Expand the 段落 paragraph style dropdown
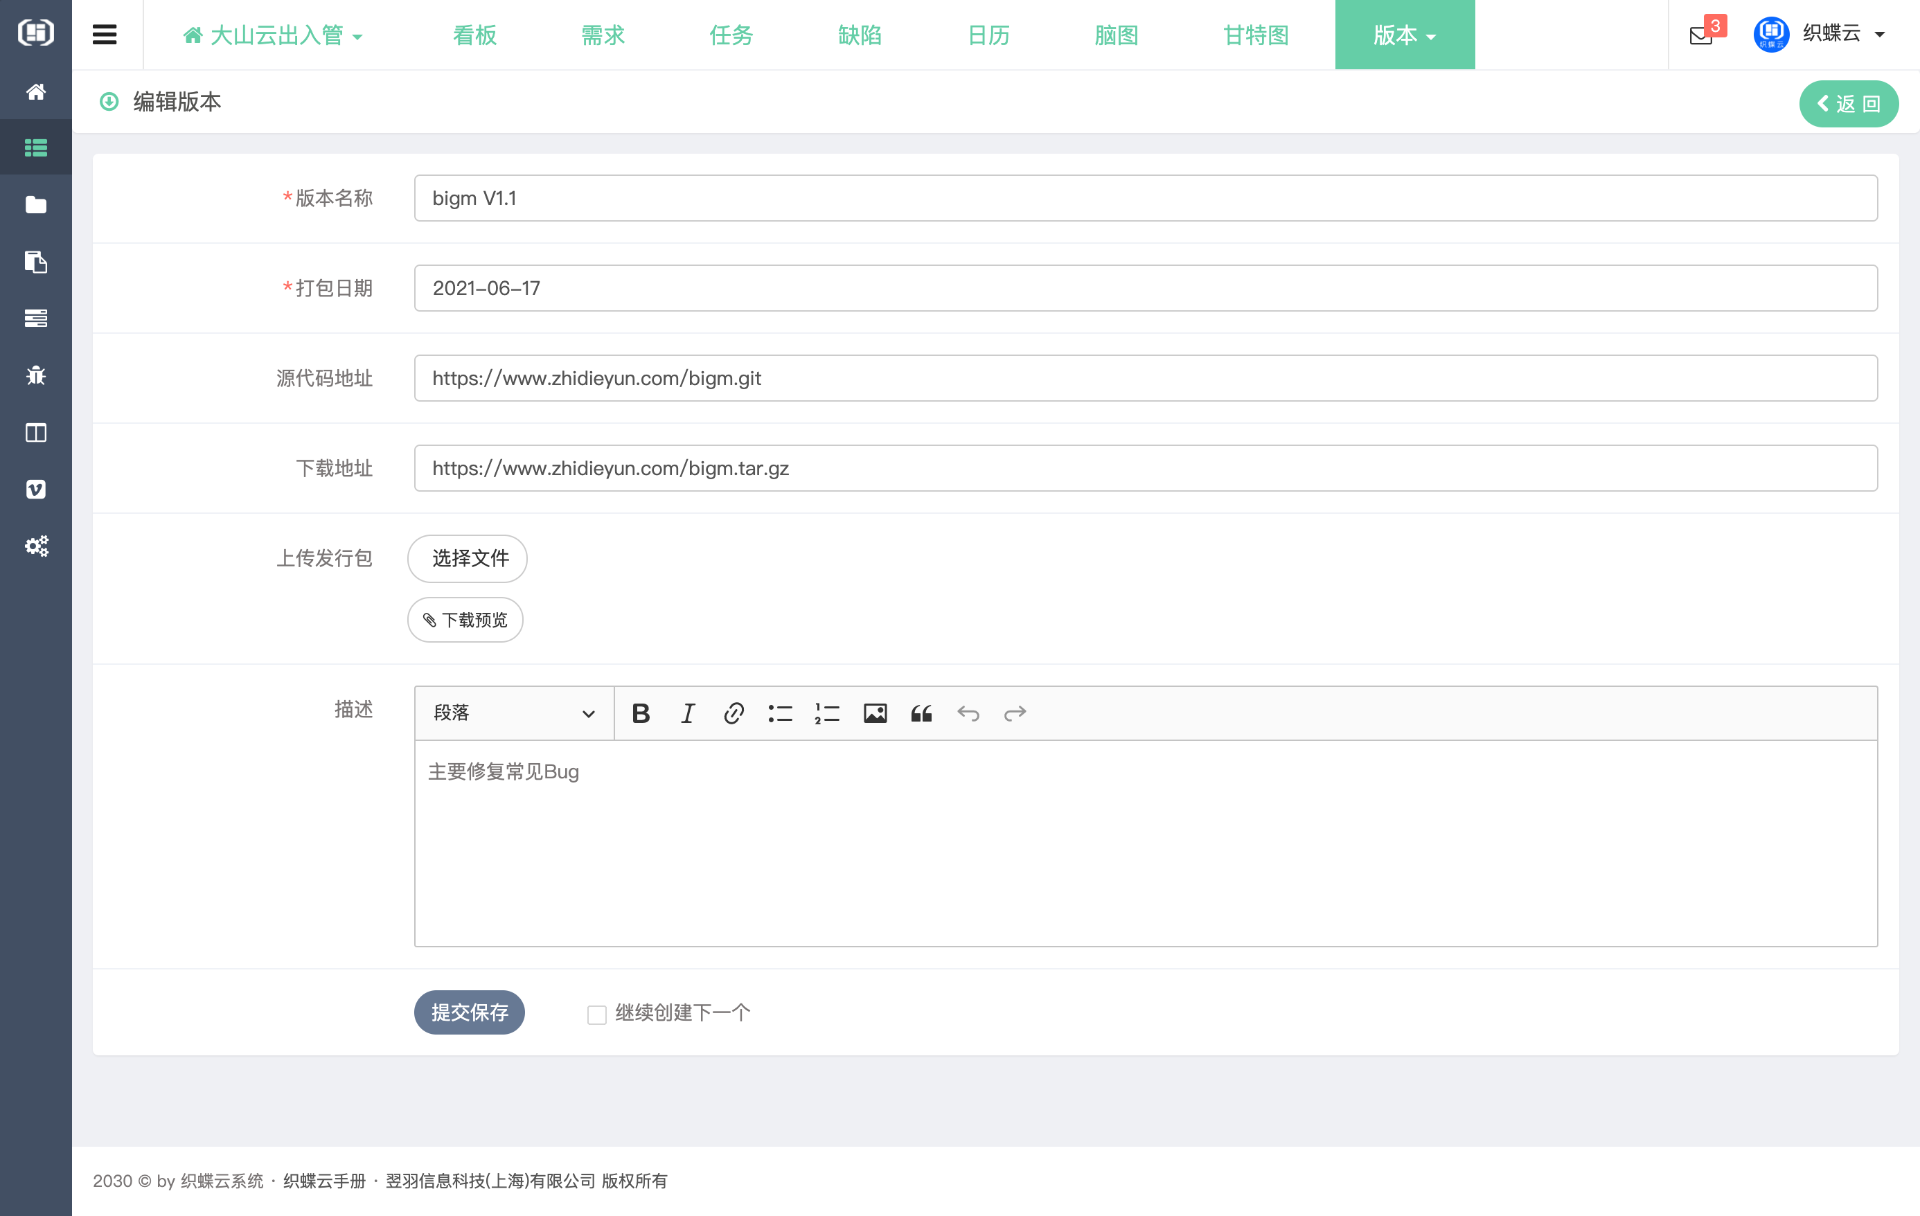 513,713
